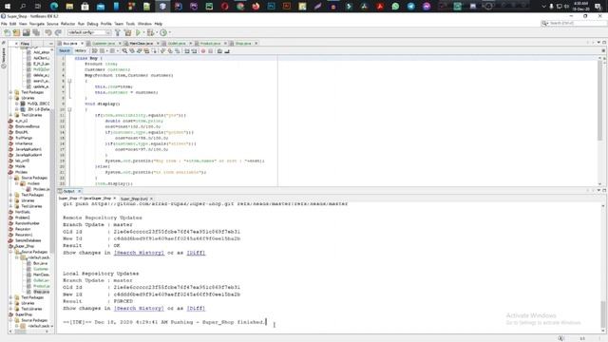Open Search History link under Local Repository Updates
Screen dimensions: 608x342
(139, 308)
